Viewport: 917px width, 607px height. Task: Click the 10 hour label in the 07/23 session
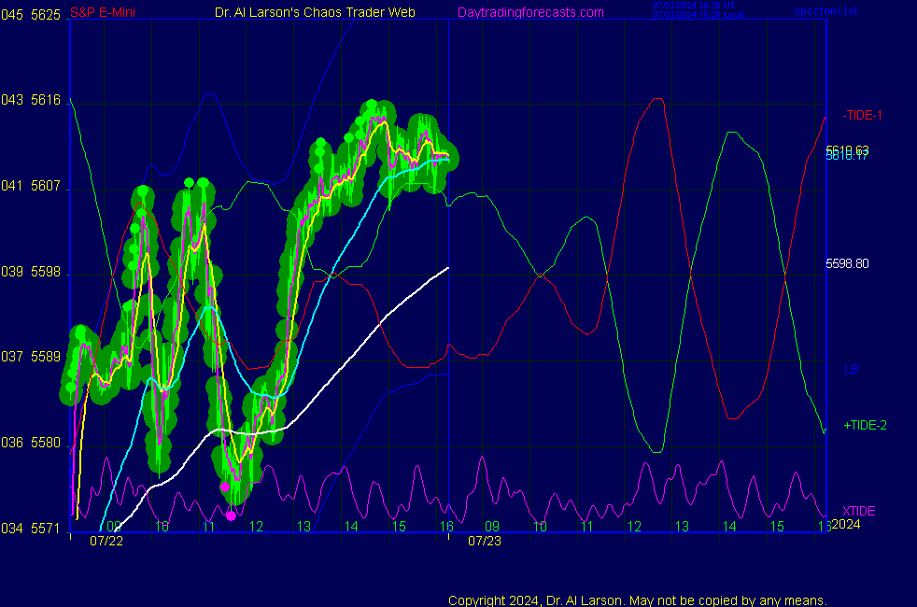[x=540, y=527]
